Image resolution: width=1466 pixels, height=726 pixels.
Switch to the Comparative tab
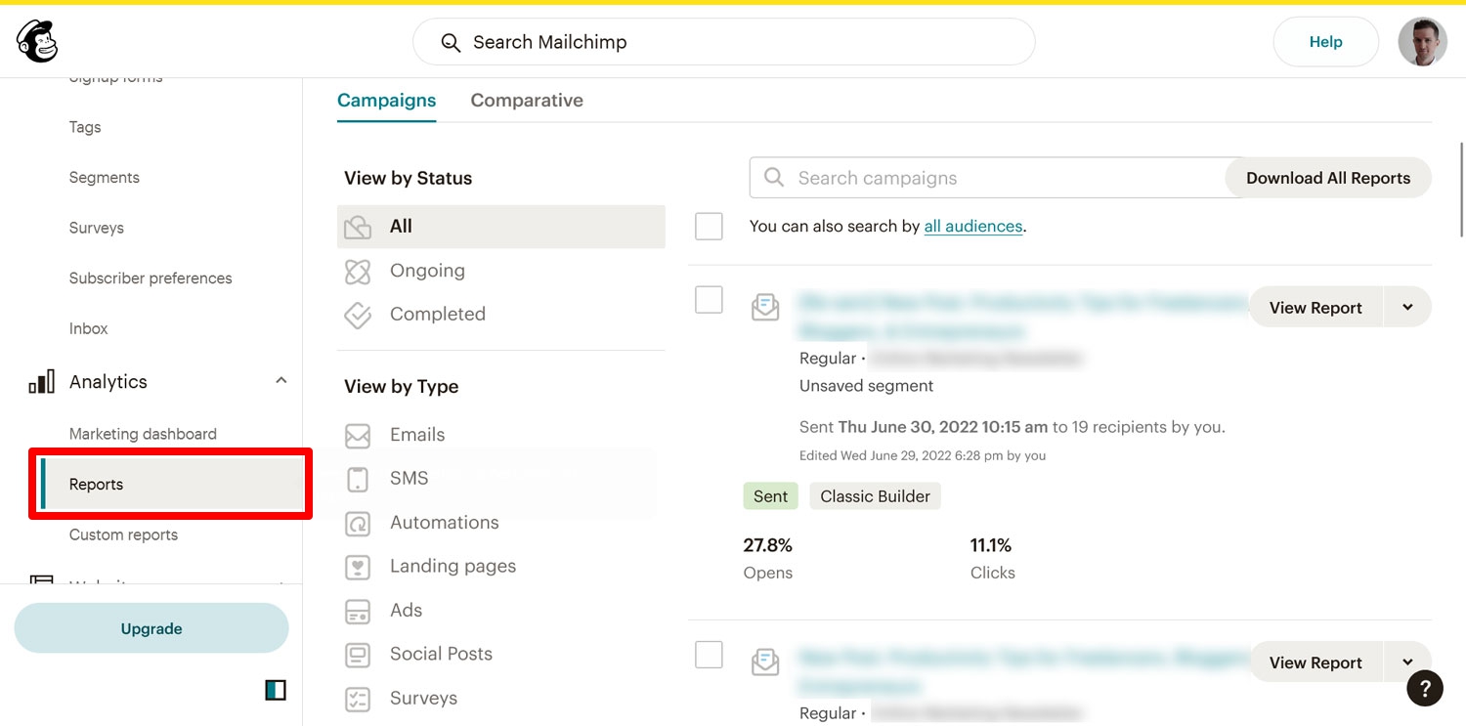coord(527,101)
